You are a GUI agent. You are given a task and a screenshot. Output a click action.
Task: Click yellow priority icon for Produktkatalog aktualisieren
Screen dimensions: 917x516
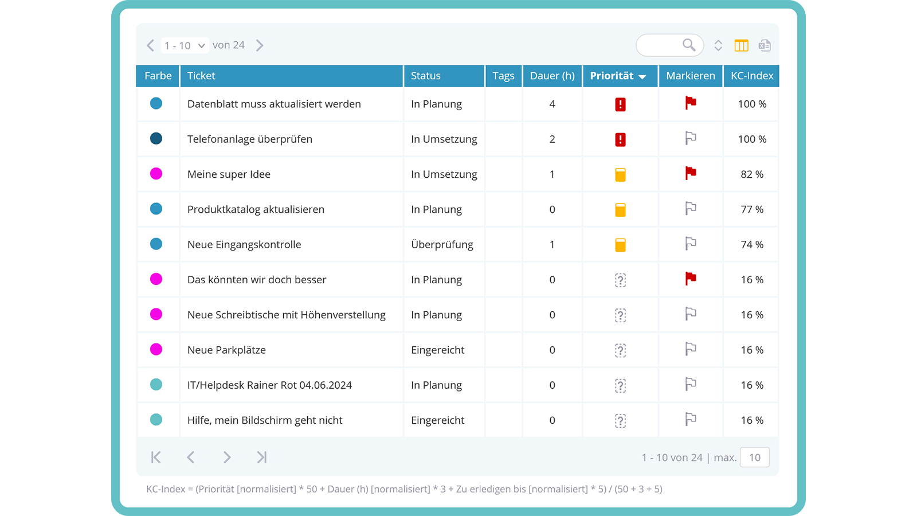[620, 210]
